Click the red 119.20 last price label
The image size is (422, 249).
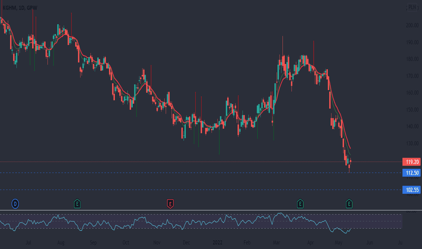(x=412, y=162)
